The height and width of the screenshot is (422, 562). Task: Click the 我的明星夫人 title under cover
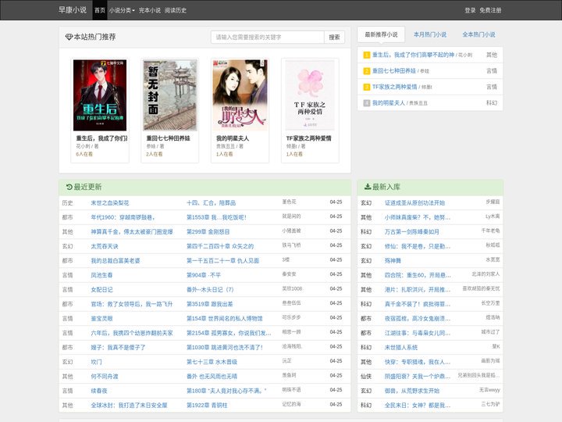[233, 138]
